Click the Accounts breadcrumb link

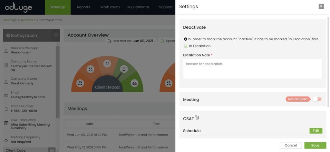coord(28,20)
